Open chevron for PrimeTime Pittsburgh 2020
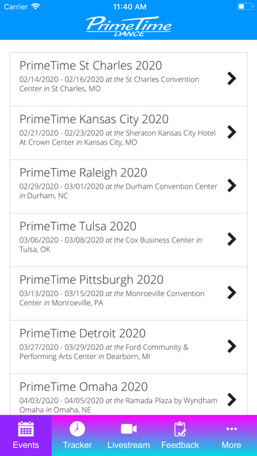Screen dimensions: 257x456 pyautogui.click(x=231, y=293)
